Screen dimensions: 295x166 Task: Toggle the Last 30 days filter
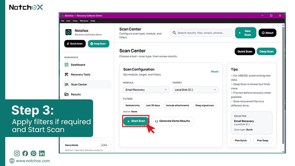(x=153, y=106)
